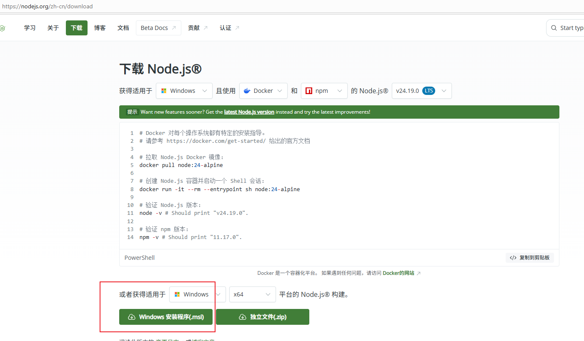Open the Windows platform dropdown beside x64
584x341 pixels.
[x=198, y=294]
